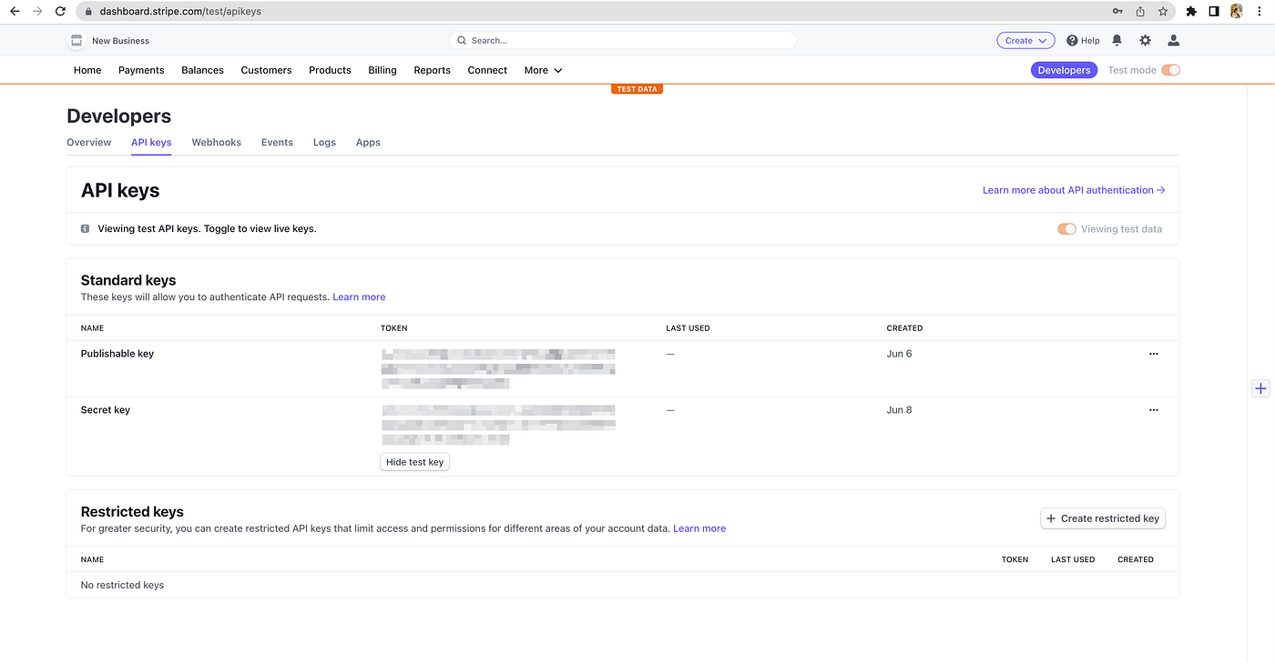The height and width of the screenshot is (663, 1275).
Task: Open Payments in the navigation
Action: 141,70
